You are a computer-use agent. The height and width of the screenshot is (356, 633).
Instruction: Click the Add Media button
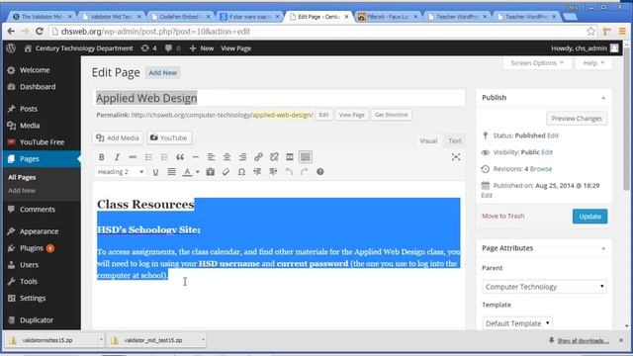coord(118,138)
